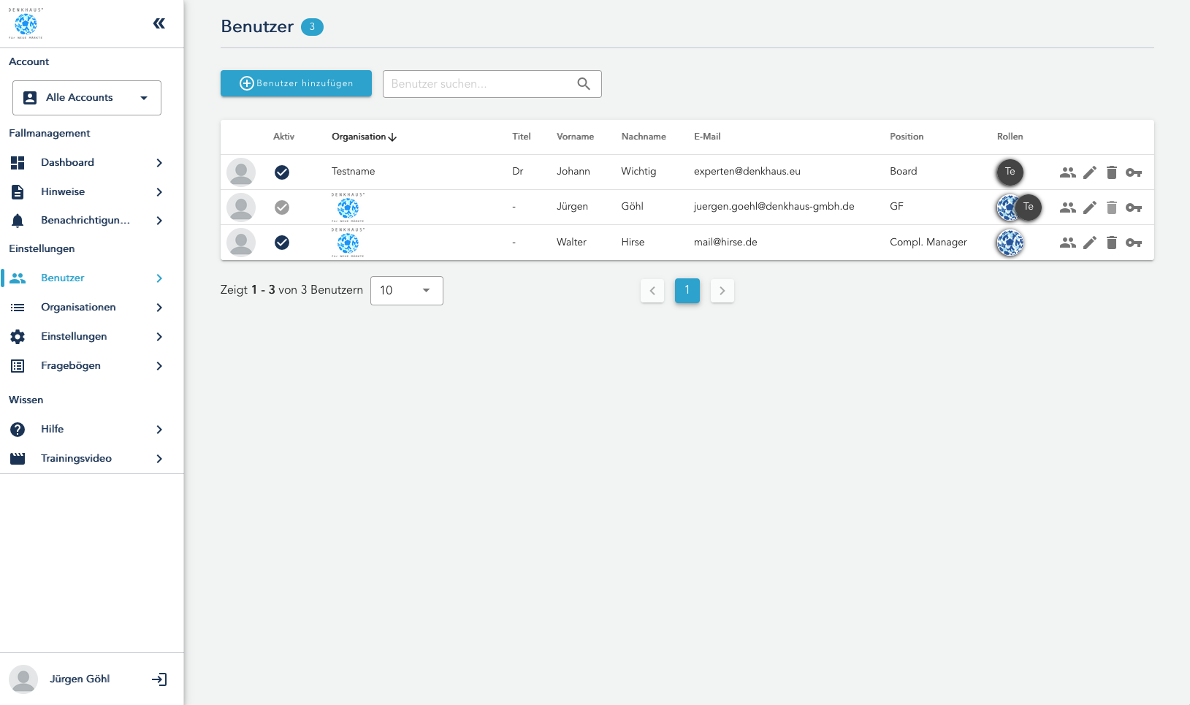
Task: Click the search magnifier icon
Action: coord(584,84)
